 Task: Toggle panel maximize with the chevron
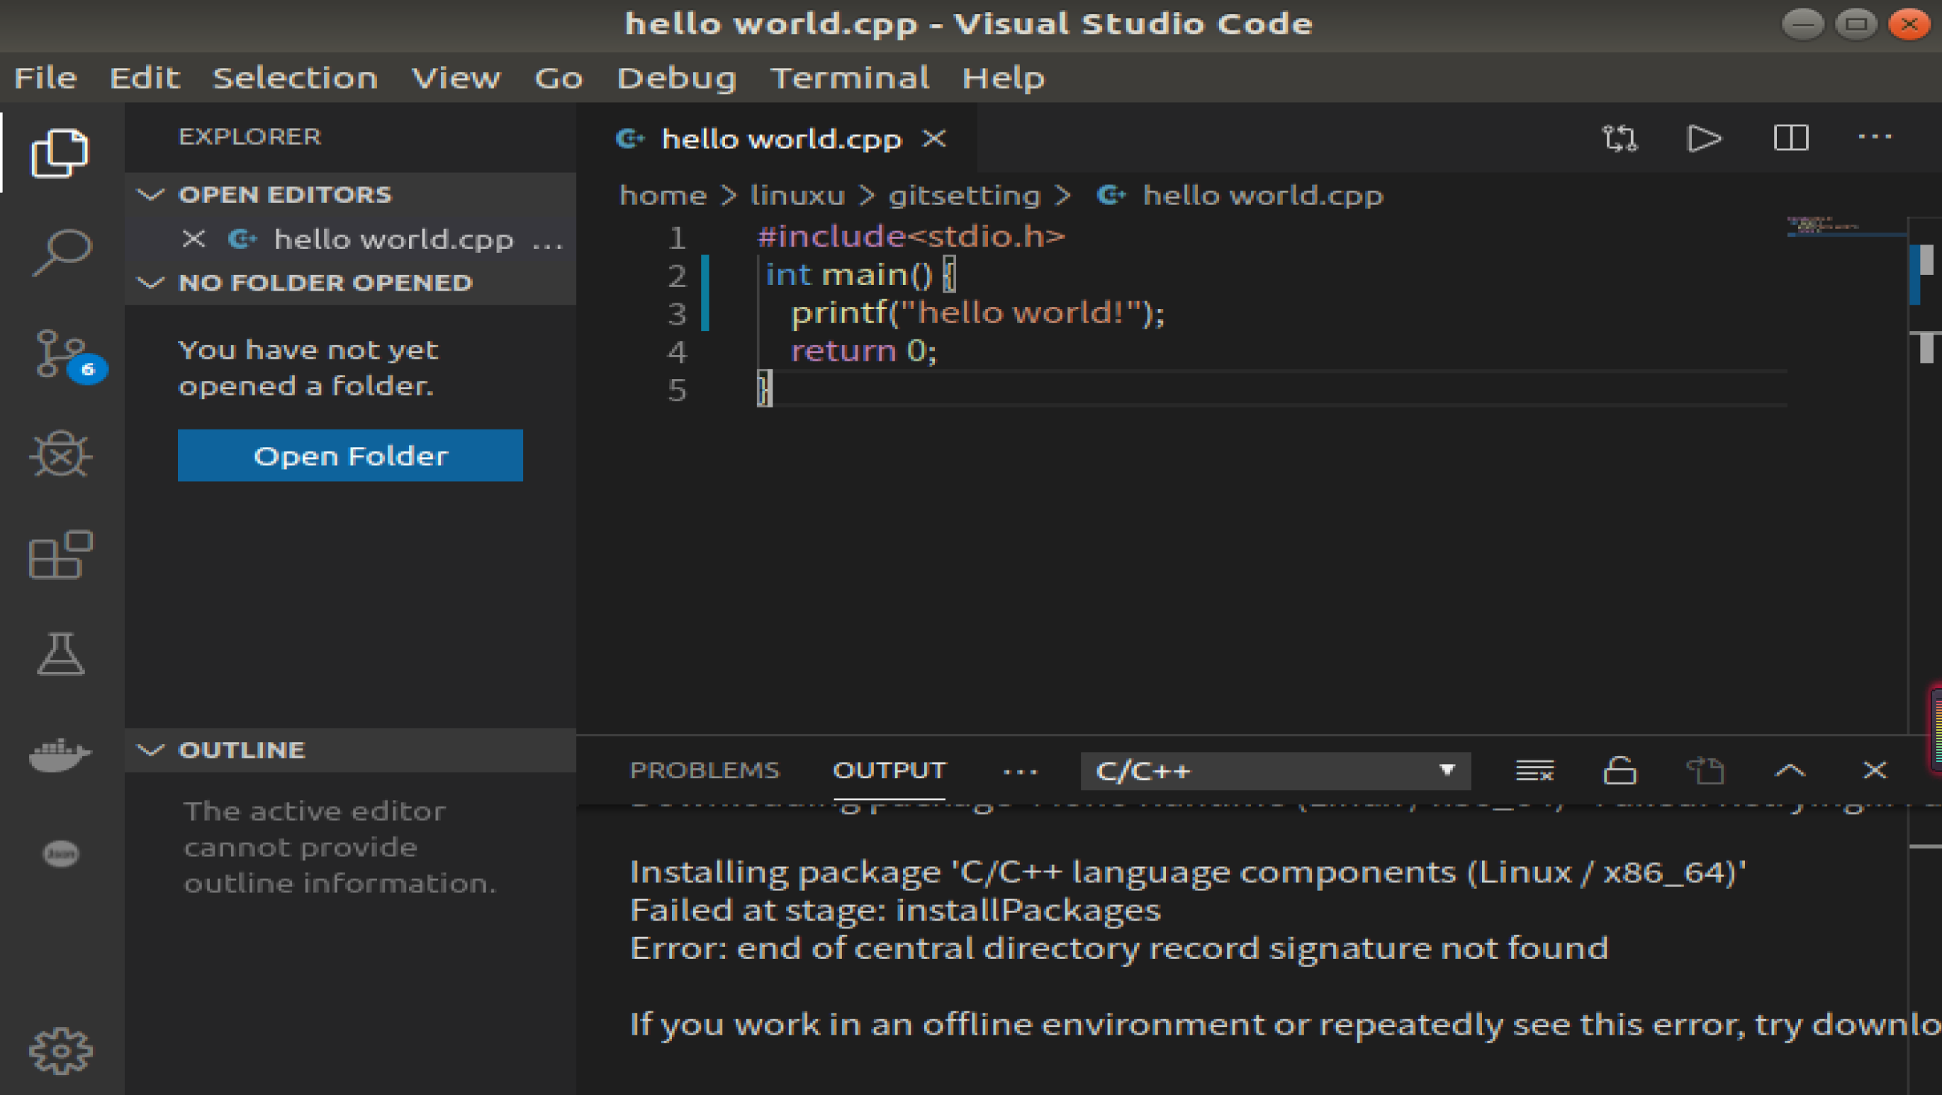point(1790,770)
